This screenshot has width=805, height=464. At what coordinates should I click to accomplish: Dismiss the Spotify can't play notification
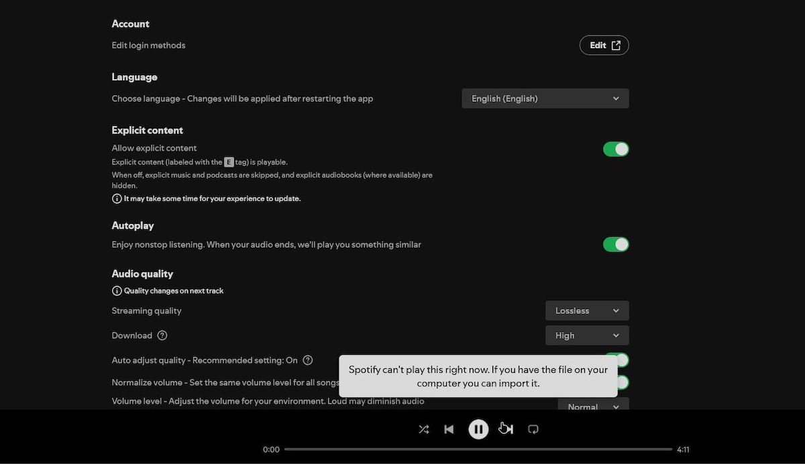point(478,374)
